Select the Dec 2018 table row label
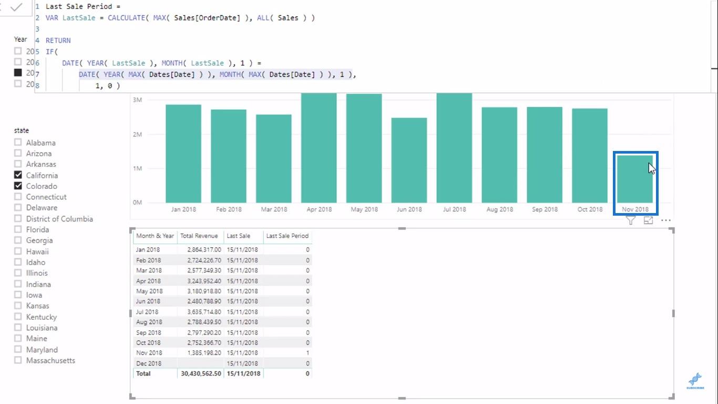This screenshot has height=404, width=718. pos(149,363)
